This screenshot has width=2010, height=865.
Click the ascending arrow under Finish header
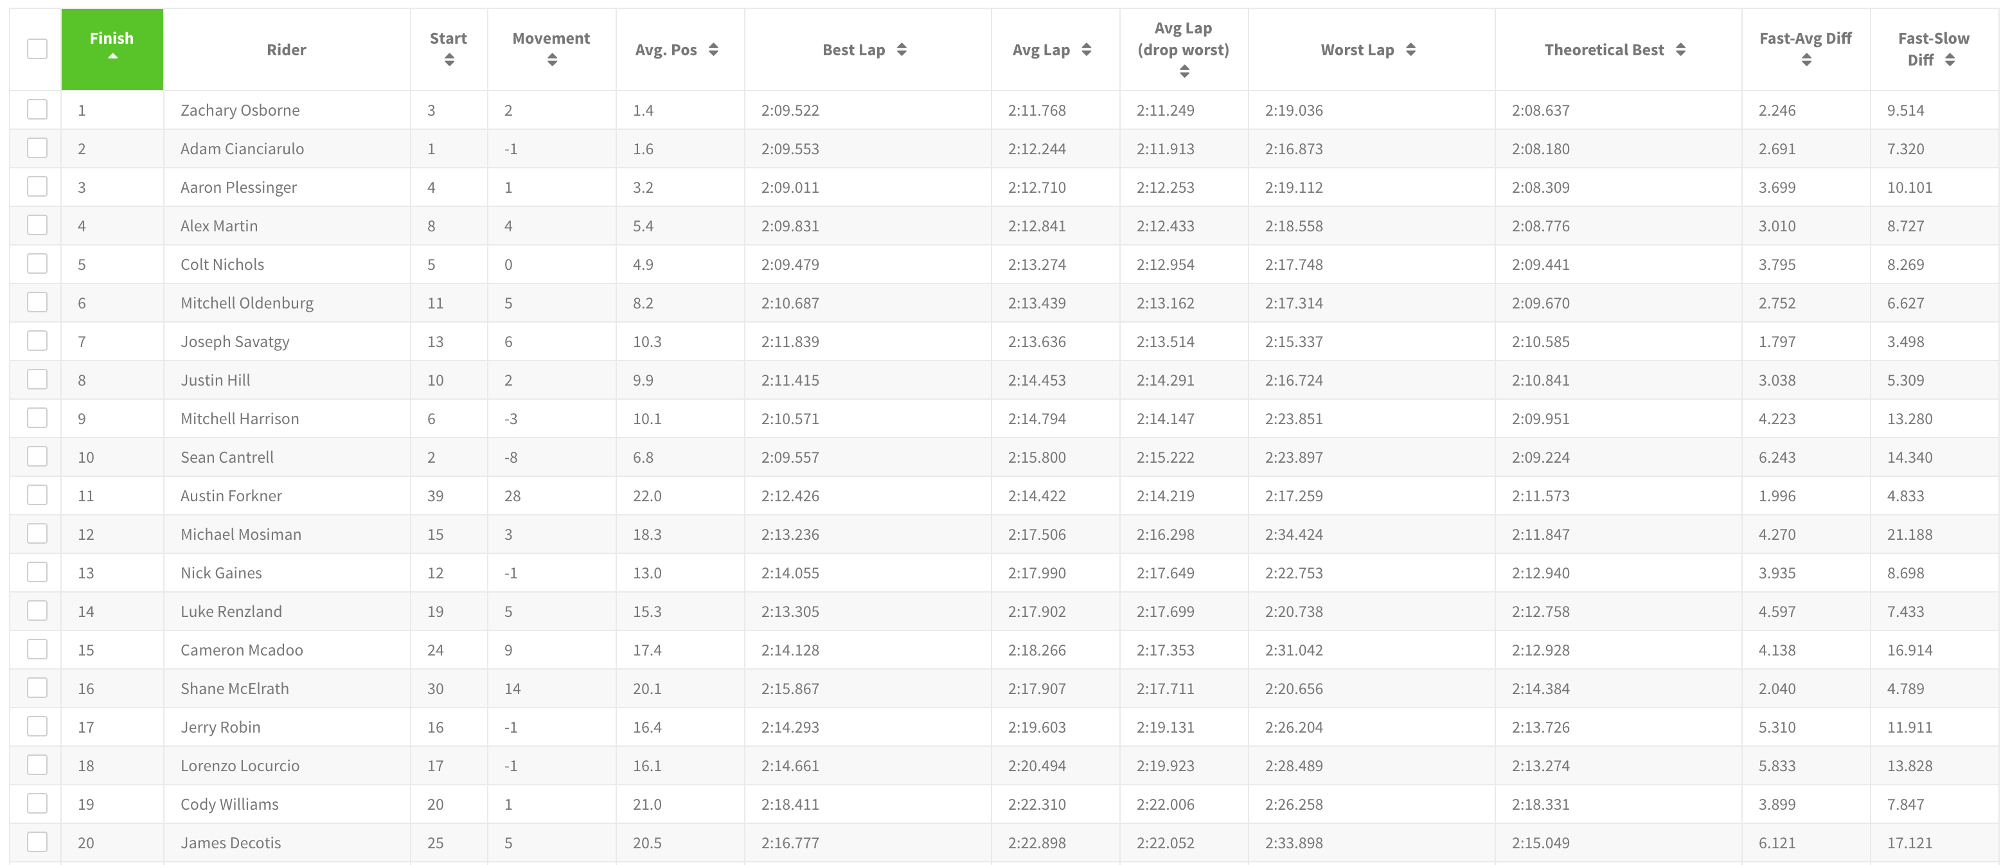pos(112,56)
